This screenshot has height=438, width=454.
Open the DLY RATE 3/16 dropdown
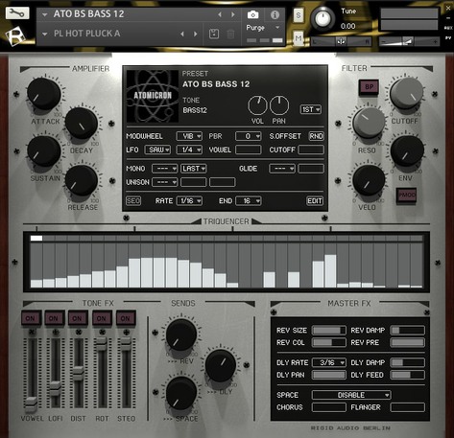(328, 362)
